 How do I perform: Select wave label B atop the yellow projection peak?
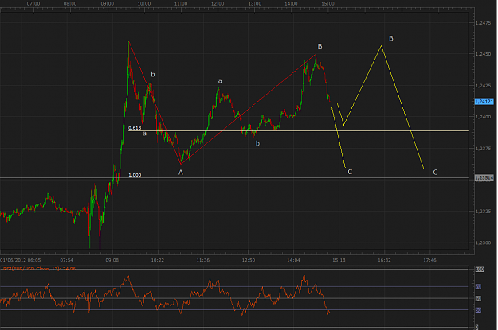[x=391, y=38]
